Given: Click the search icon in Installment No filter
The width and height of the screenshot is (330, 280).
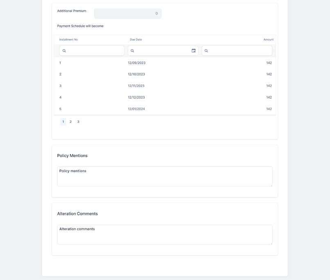Looking at the screenshot, I should pos(64,51).
